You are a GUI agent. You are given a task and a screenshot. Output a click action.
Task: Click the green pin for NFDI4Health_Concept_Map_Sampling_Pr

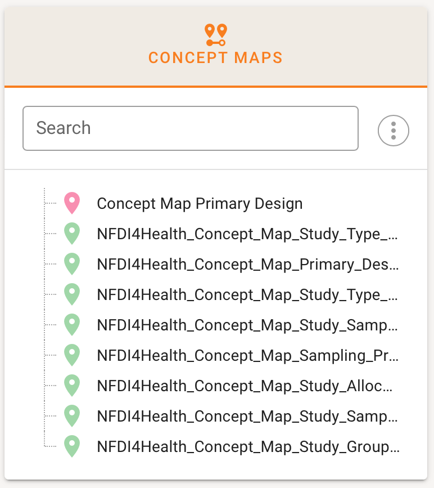[x=72, y=355]
